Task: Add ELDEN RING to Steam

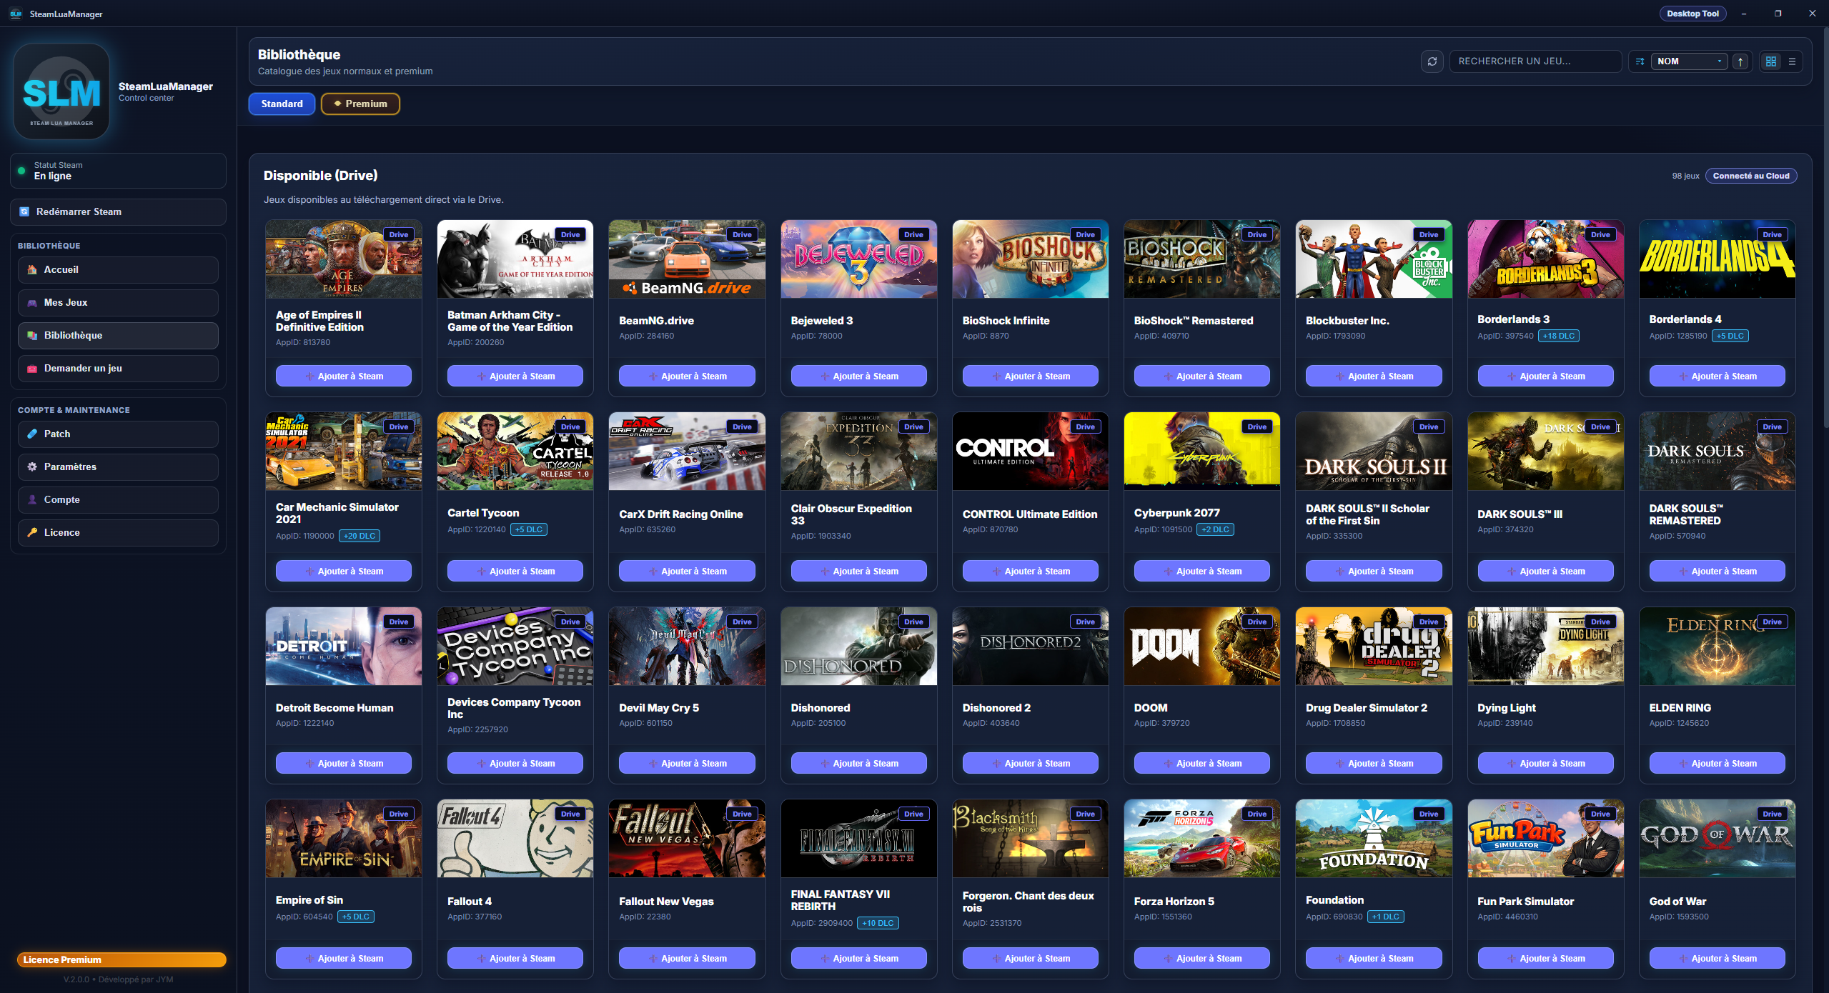Action: point(1717,763)
